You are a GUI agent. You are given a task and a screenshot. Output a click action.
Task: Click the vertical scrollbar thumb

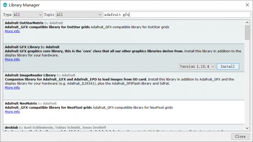(x=247, y=33)
